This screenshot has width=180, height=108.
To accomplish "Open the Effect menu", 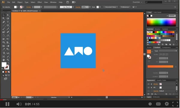I will click(40, 2).
